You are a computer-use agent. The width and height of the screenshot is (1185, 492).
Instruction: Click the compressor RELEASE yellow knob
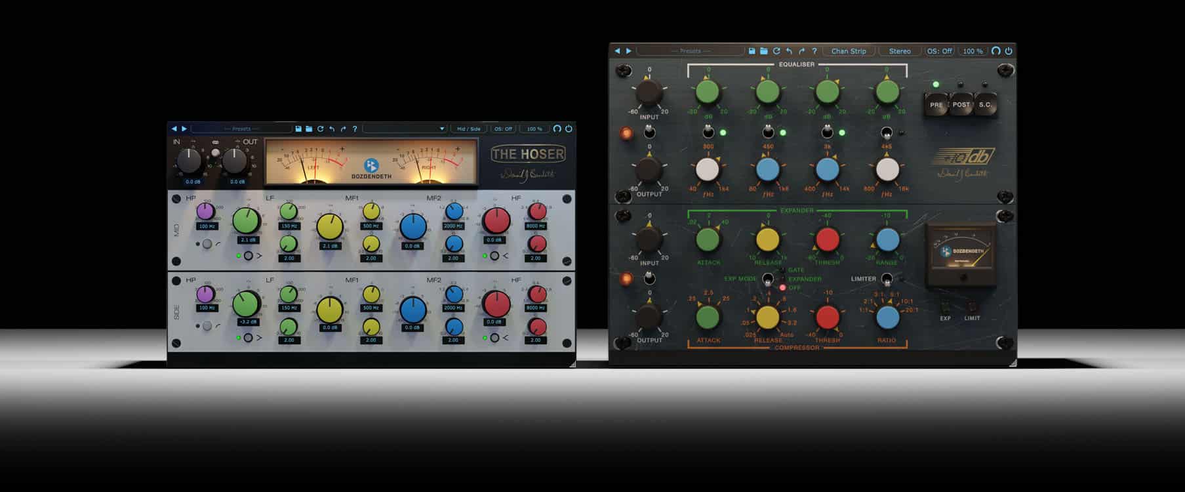pyautogui.click(x=767, y=317)
